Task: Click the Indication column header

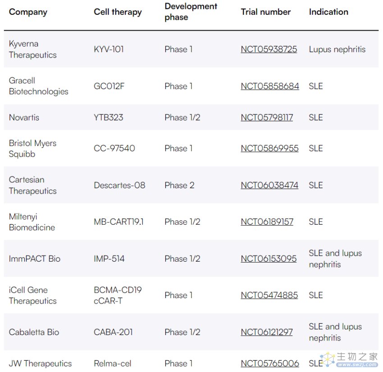Action: tap(328, 12)
